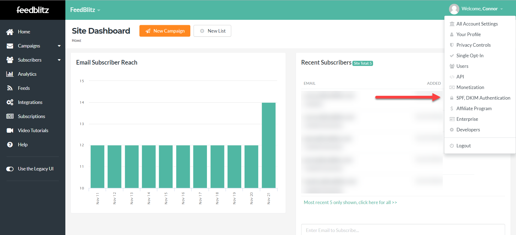Click the Enterprise ID card icon
Screen dimensions: 516x235
(x=452, y=119)
